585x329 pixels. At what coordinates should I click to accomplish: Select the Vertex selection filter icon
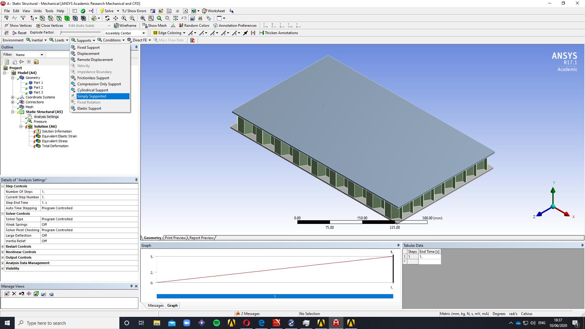42,18
